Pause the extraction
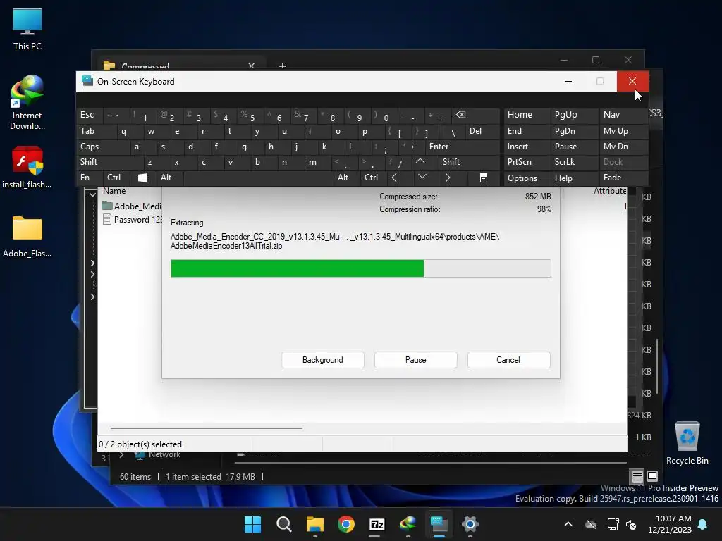The width and height of the screenshot is (722, 541). pyautogui.click(x=416, y=360)
